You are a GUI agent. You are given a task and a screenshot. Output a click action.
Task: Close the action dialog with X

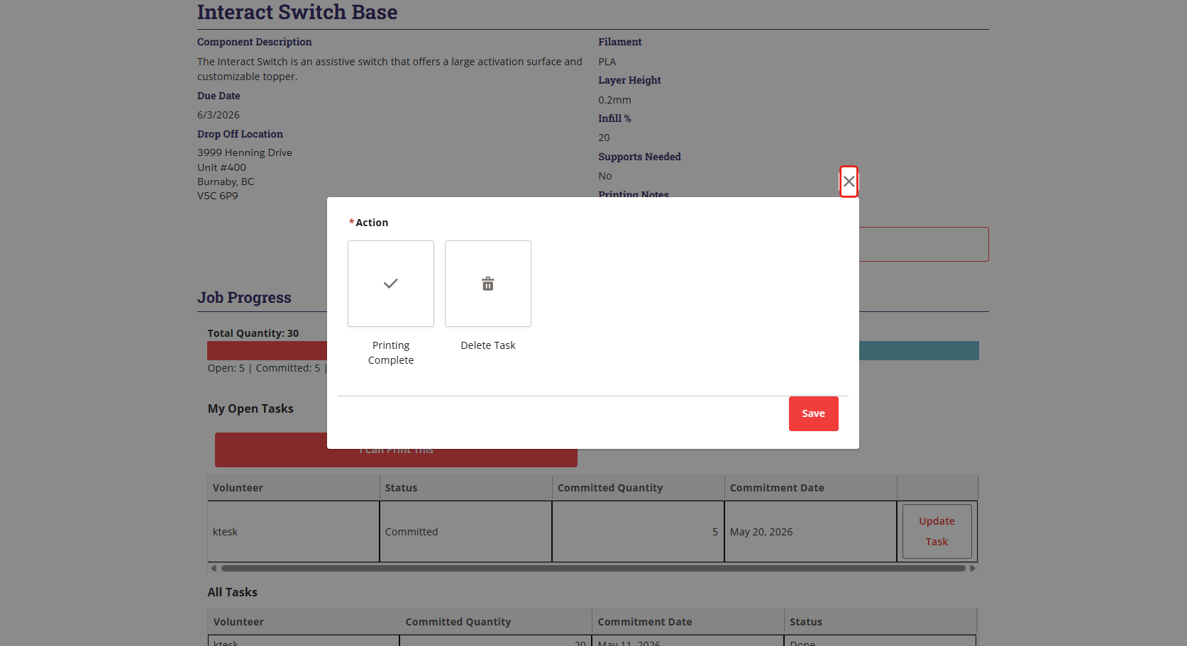coord(849,182)
